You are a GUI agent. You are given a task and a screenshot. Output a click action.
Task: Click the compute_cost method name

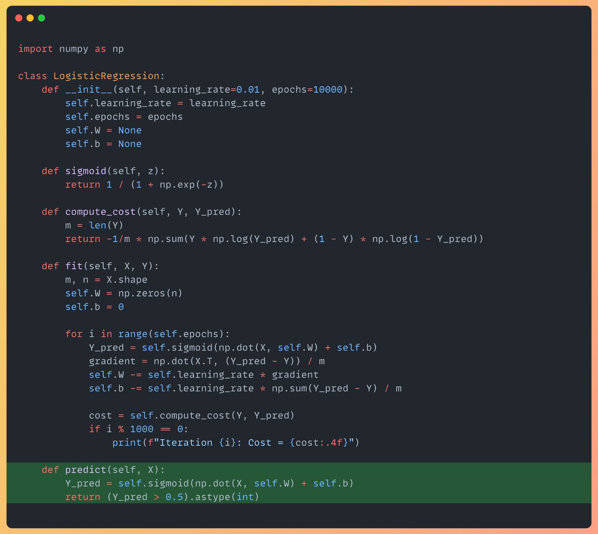click(x=100, y=211)
